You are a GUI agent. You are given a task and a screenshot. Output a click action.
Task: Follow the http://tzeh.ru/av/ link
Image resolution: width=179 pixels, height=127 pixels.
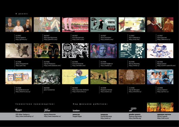(x=78, y=40)
